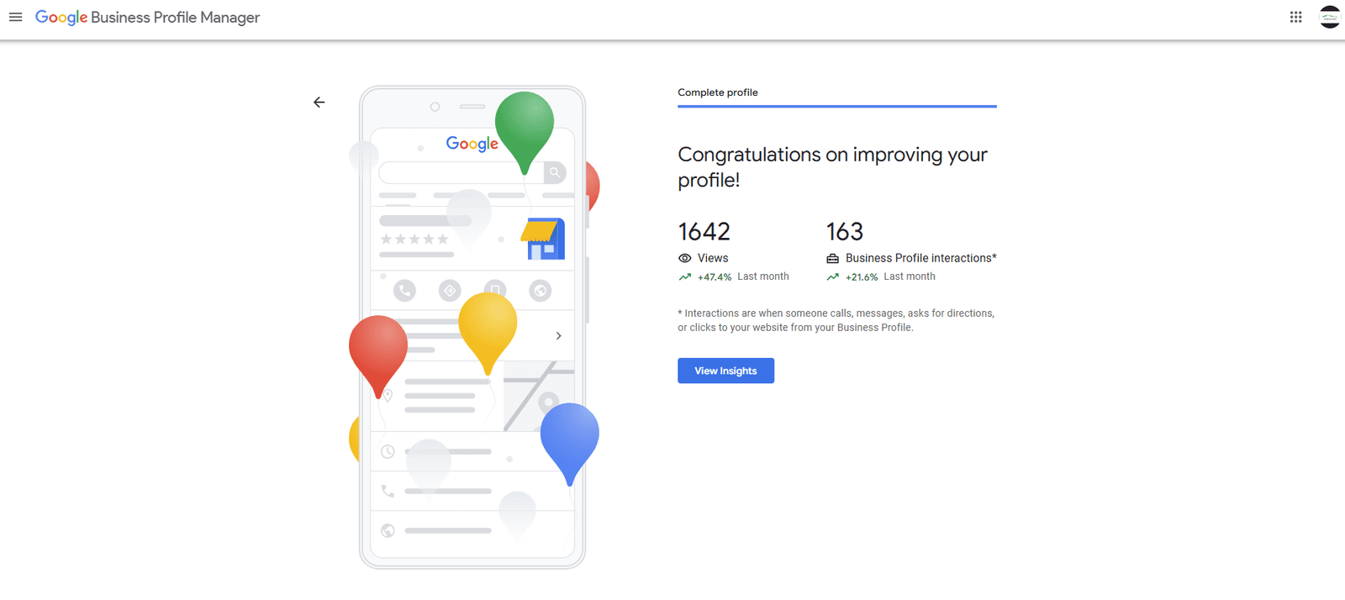Go back using the left arrow
The image size is (1345, 600).
(x=319, y=103)
